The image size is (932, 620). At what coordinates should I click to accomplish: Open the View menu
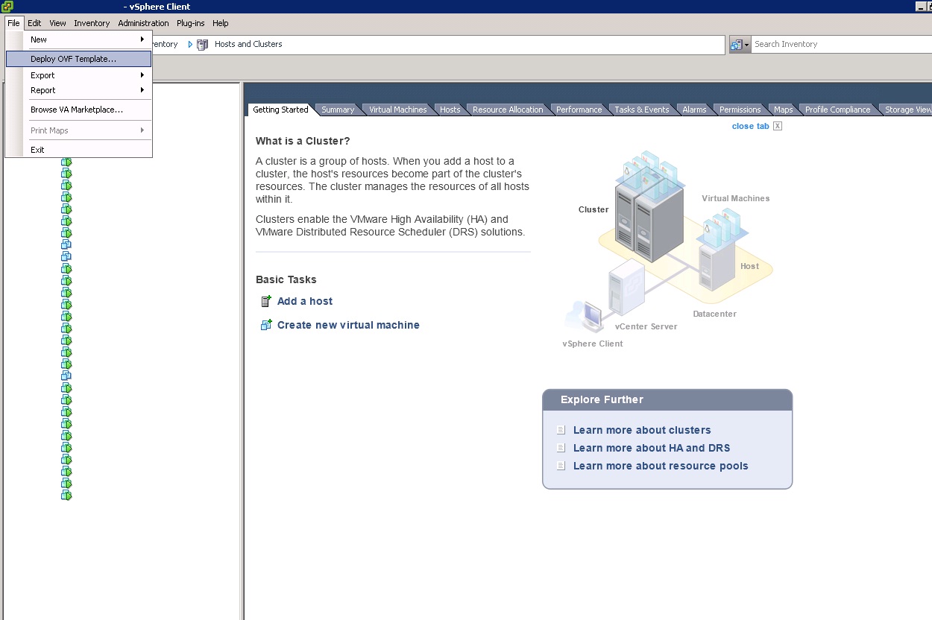(57, 23)
